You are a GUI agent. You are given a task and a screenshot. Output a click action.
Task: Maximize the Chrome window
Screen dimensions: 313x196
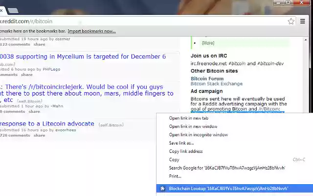[288, 2]
